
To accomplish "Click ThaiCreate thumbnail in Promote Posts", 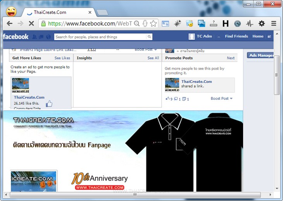I will [172, 85].
